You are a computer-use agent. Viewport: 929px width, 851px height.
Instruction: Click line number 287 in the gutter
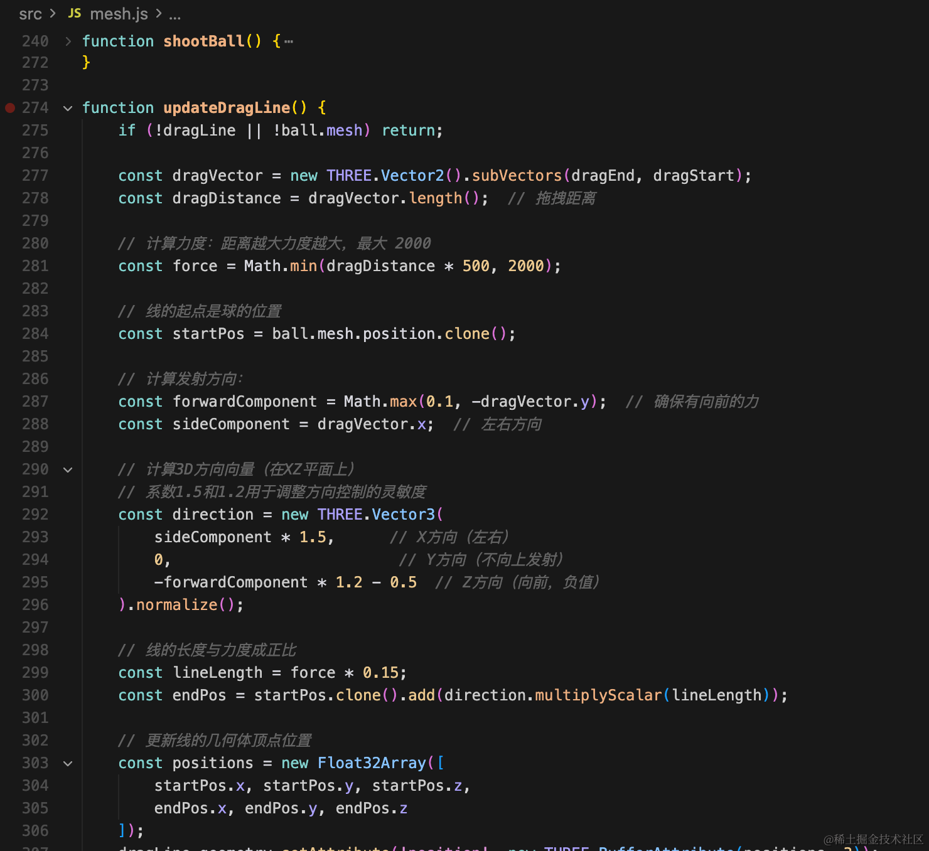coord(35,402)
